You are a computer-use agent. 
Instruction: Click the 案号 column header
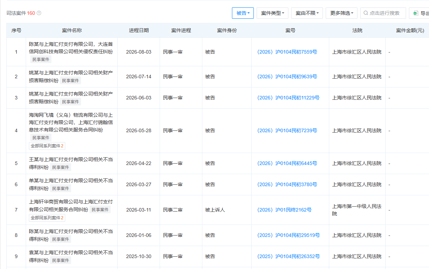(x=290, y=30)
